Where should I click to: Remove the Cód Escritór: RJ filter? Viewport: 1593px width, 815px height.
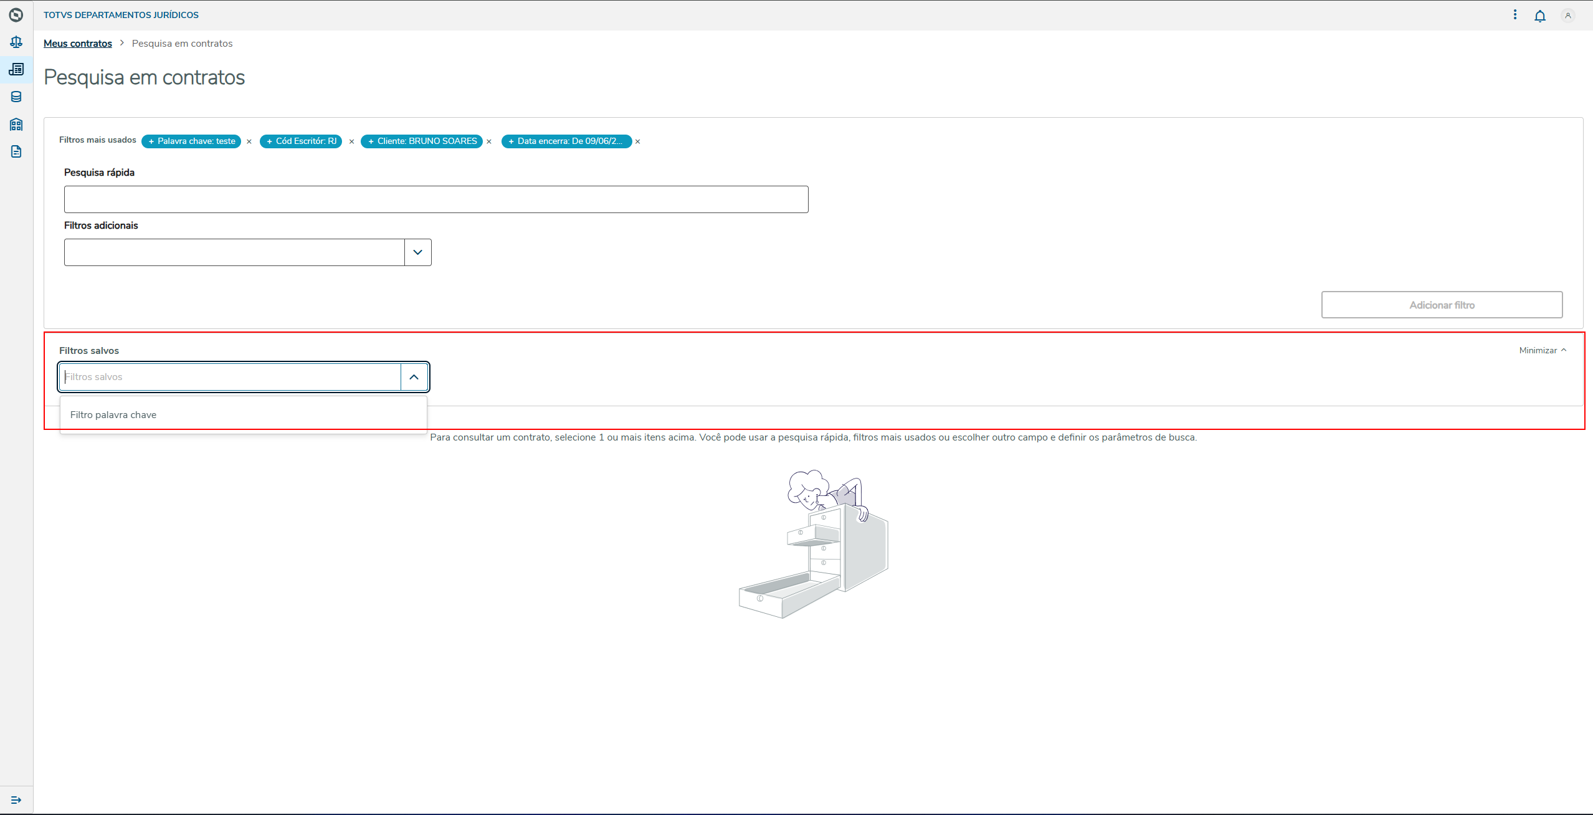pyautogui.click(x=351, y=141)
